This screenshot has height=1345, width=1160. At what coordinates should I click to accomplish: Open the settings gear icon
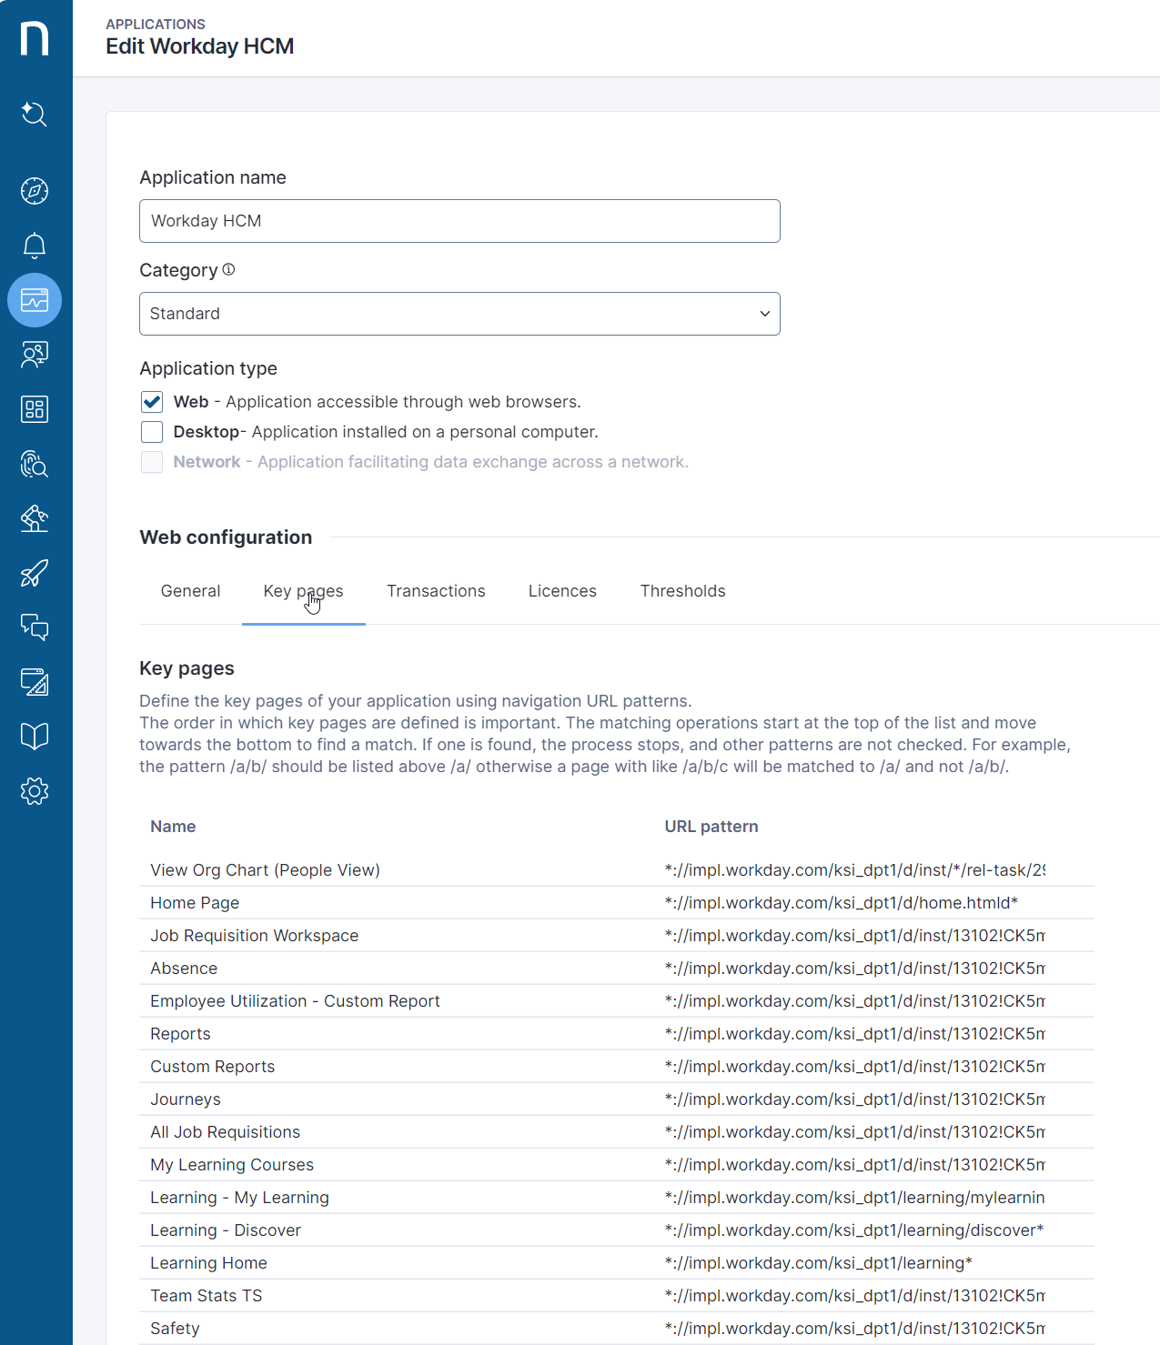point(35,791)
